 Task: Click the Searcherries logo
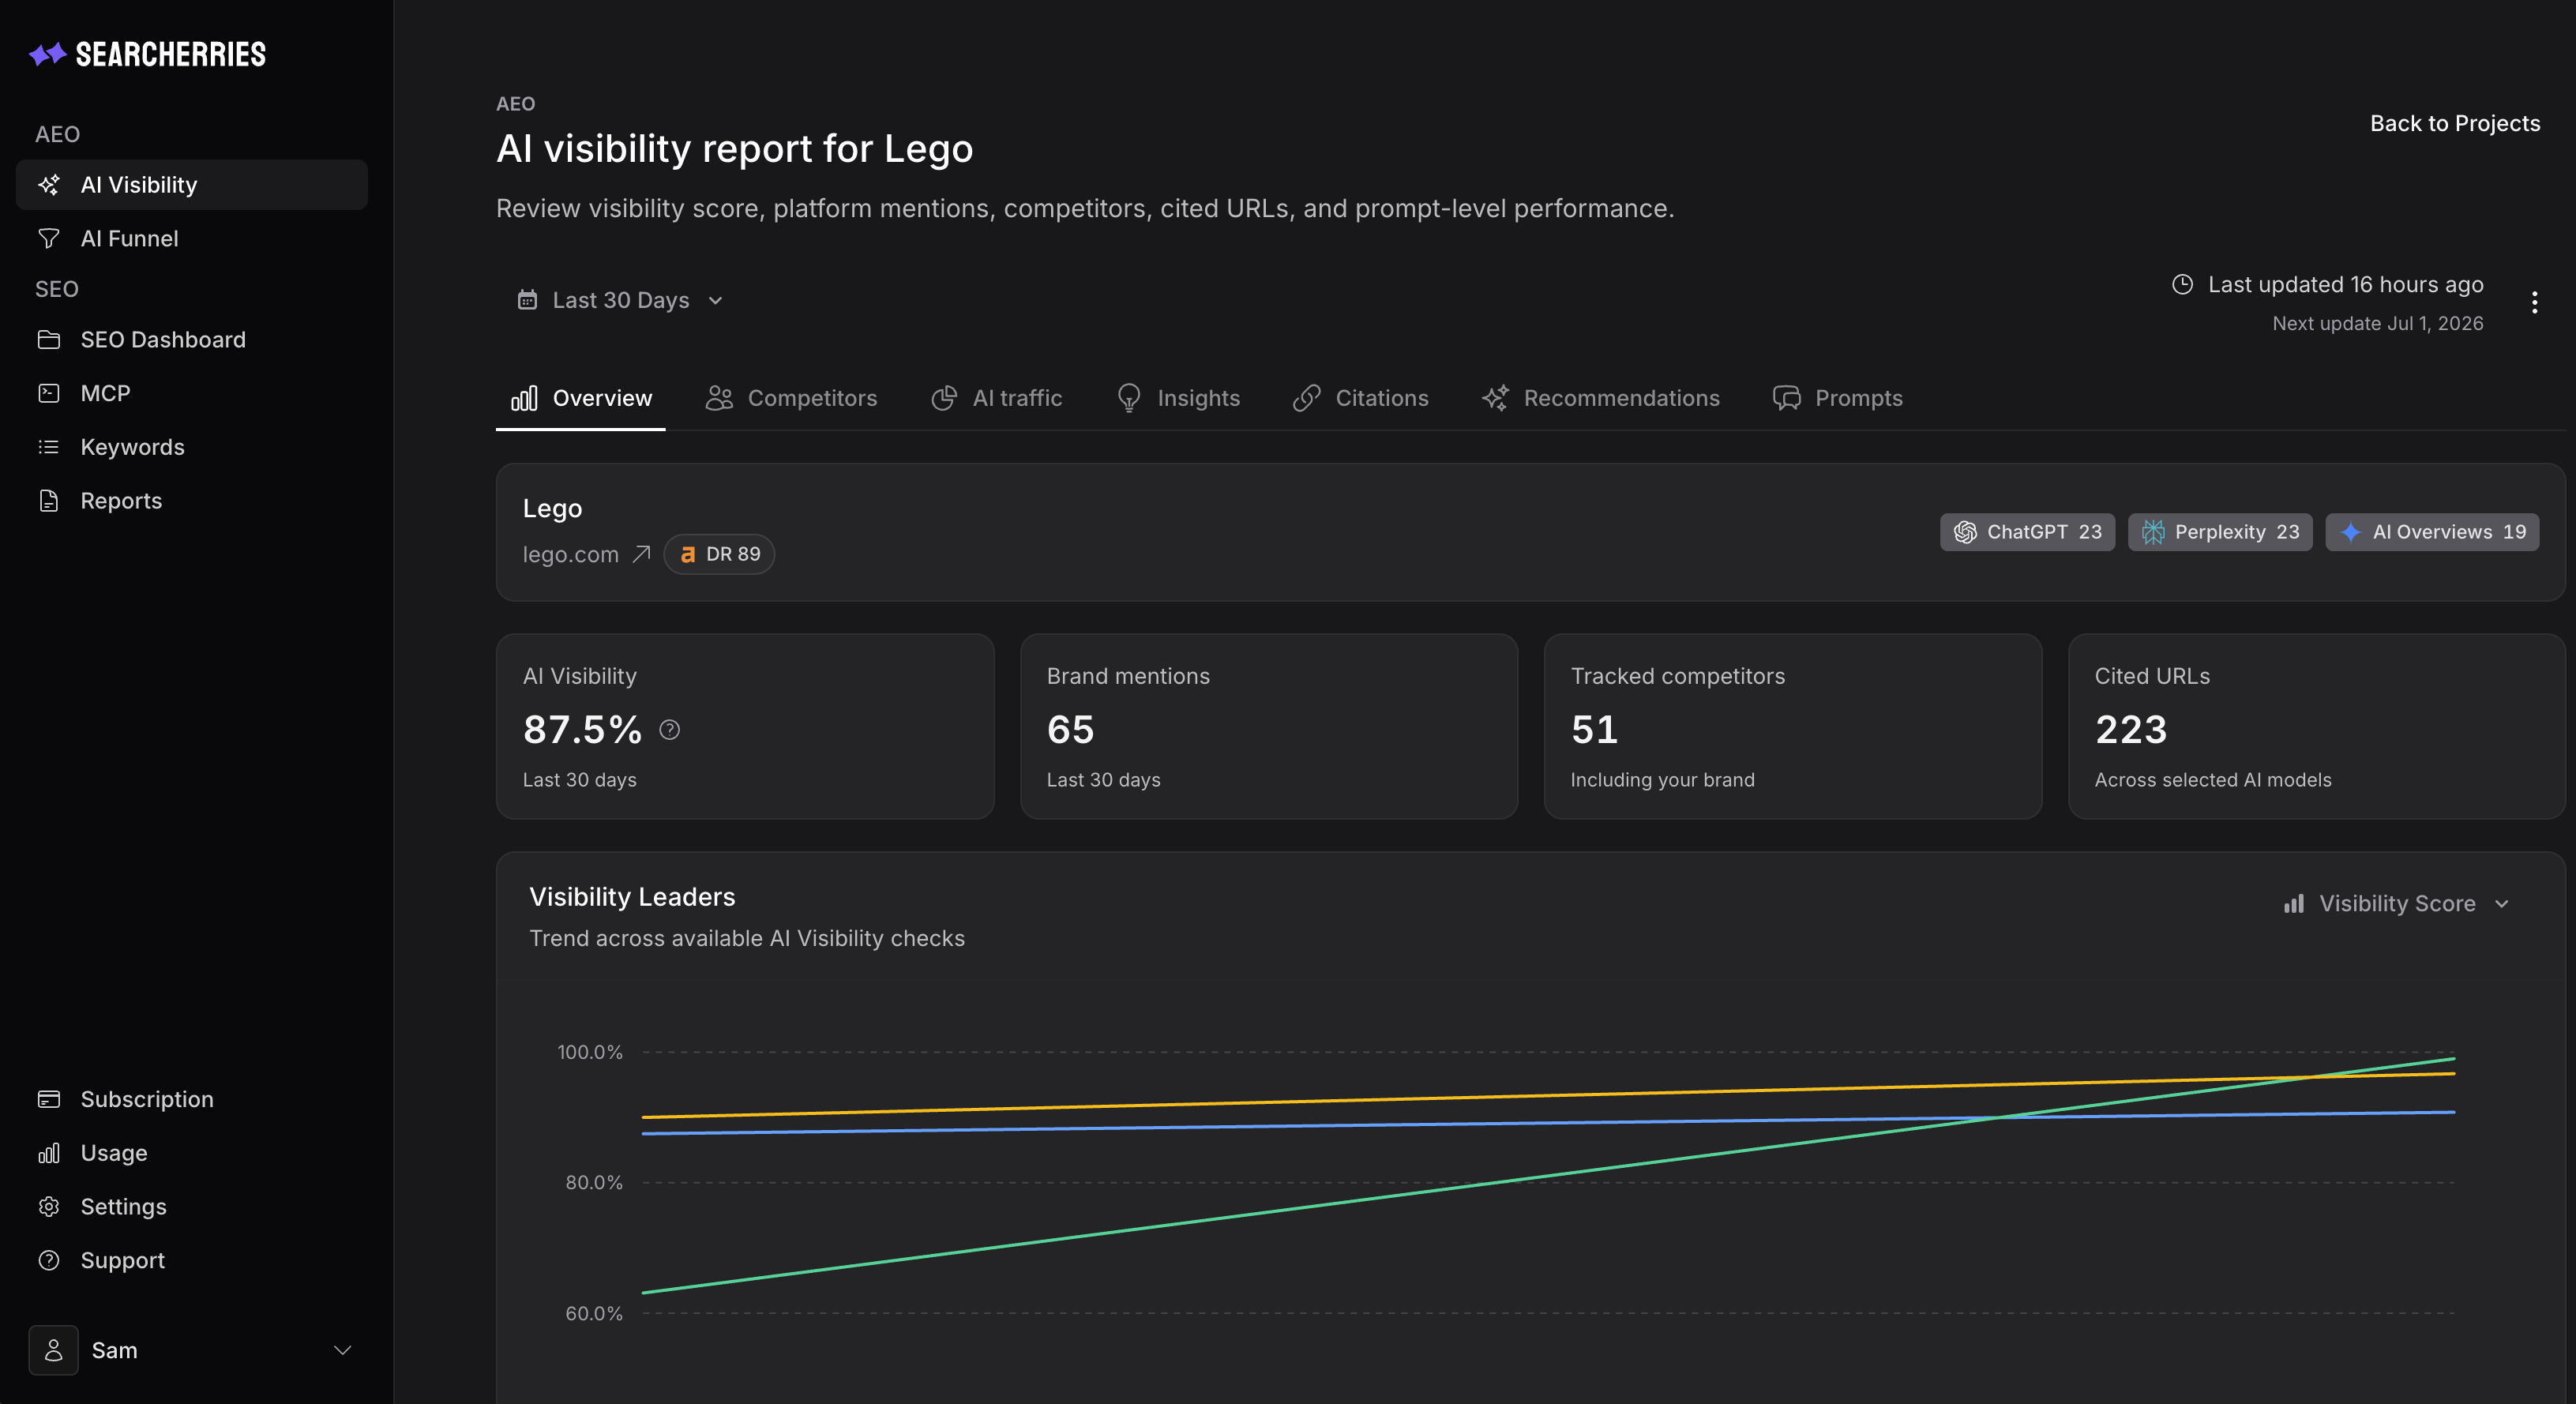147,54
